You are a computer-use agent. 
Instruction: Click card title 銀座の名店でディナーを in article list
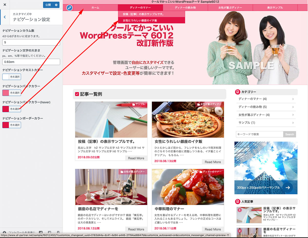click(x=98, y=209)
